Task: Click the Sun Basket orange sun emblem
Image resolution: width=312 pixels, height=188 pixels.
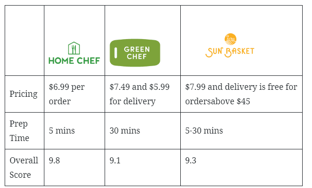Action: (231, 39)
